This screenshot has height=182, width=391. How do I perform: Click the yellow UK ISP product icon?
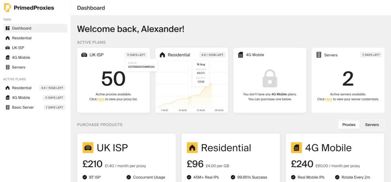tap(88, 148)
